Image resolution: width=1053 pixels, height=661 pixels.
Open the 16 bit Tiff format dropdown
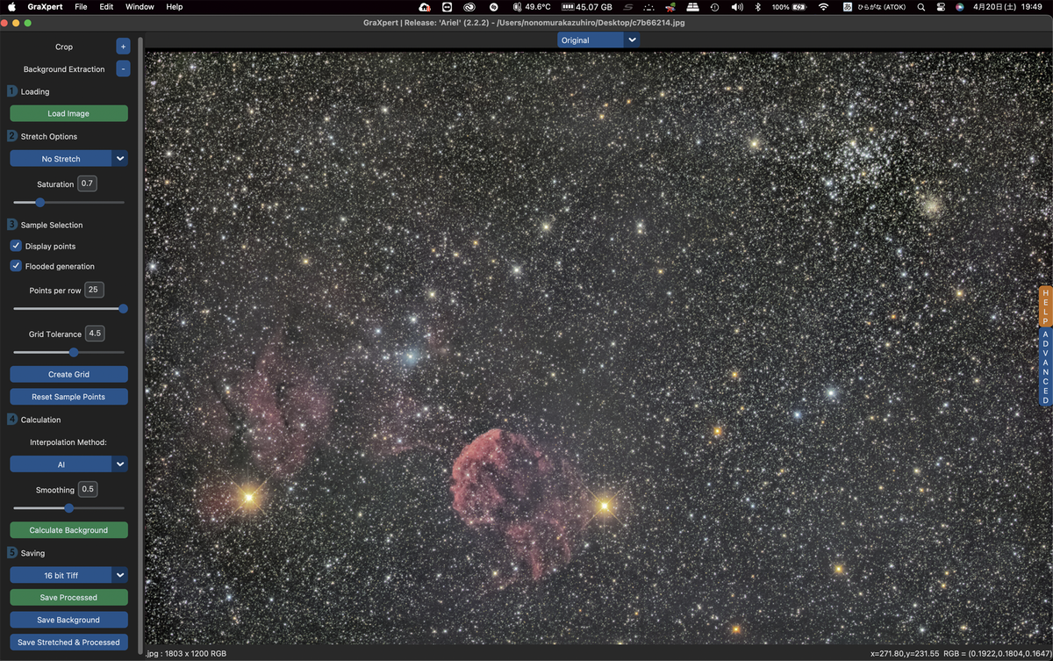68,575
